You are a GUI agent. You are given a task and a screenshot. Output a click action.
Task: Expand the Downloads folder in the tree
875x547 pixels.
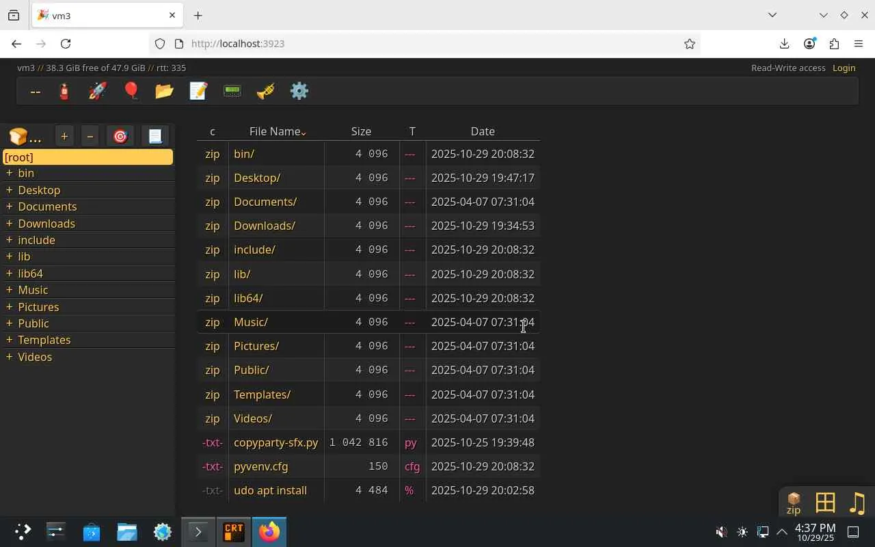9,224
